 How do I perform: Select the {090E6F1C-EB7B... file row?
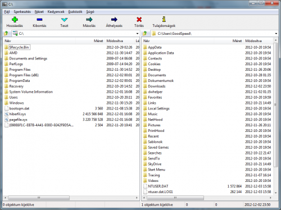71,125
